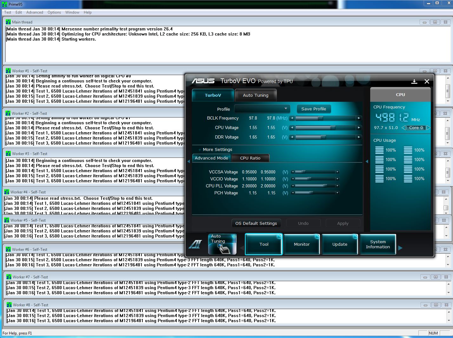This screenshot has width=453, height=338.
Task: Open the Test menu in Prime95
Action: 8,12
